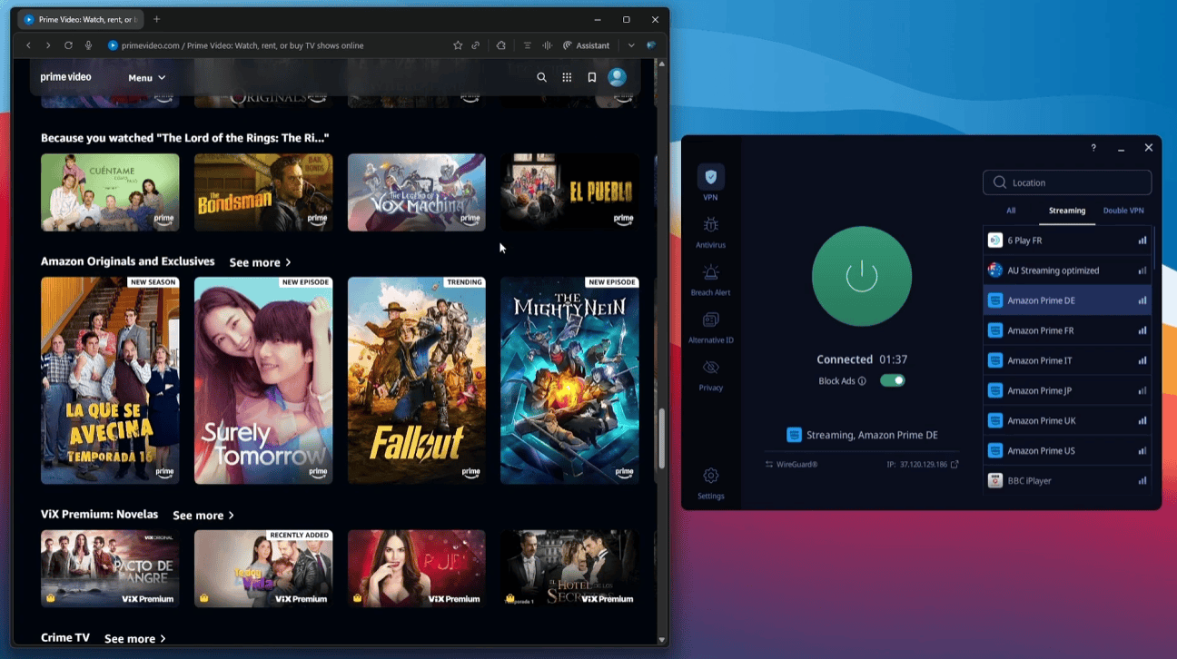Open the Prime Video profile avatar

point(618,78)
